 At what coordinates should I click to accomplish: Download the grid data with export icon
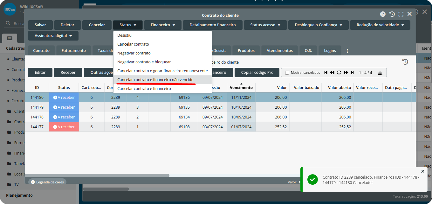[380, 73]
